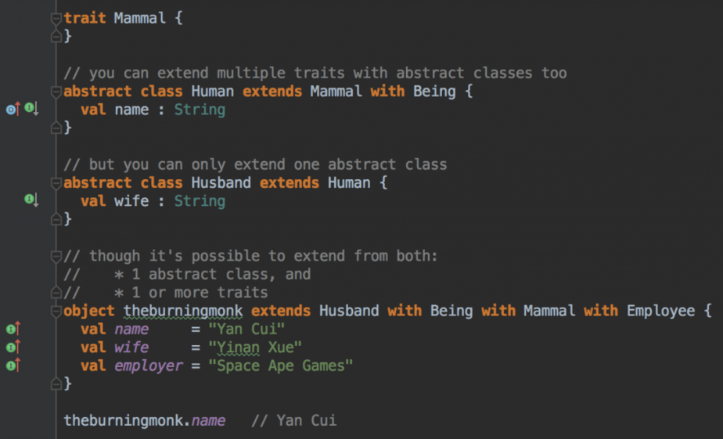Collapse the abstract class Husband block
The width and height of the screenshot is (723, 439).
tap(56, 183)
